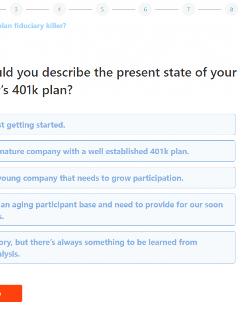
Task: Click the line joining steps 6 and 7
Action: click(x=167, y=9)
